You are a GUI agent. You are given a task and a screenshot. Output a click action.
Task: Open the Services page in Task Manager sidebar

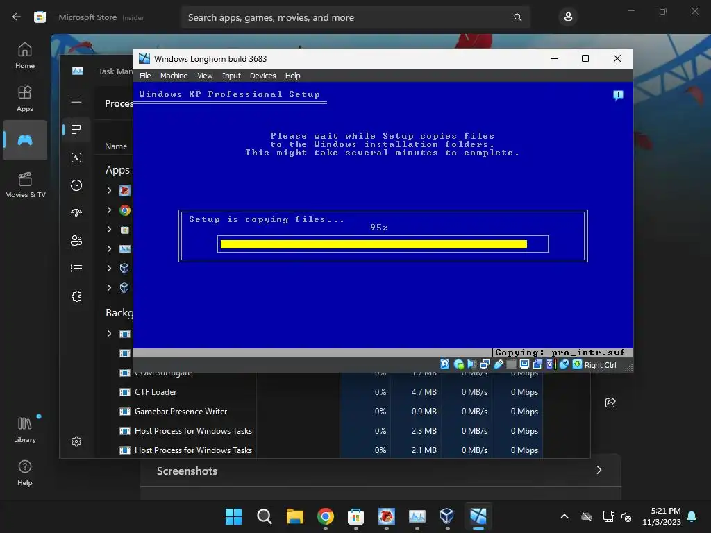tap(76, 296)
